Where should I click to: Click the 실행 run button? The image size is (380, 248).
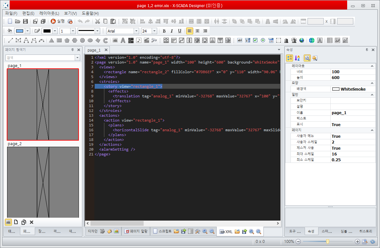coord(58,21)
